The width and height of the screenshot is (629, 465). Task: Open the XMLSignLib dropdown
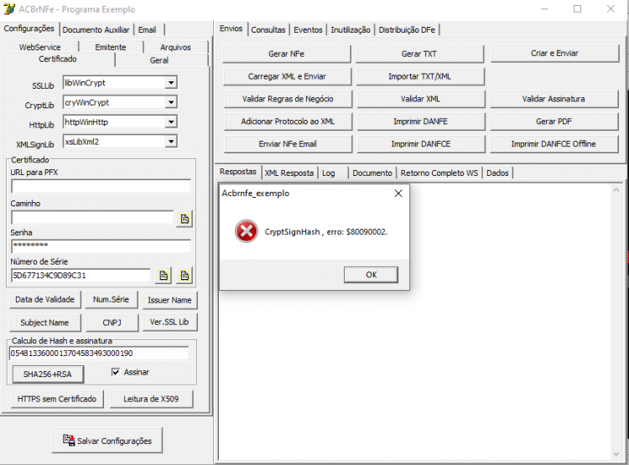(171, 142)
